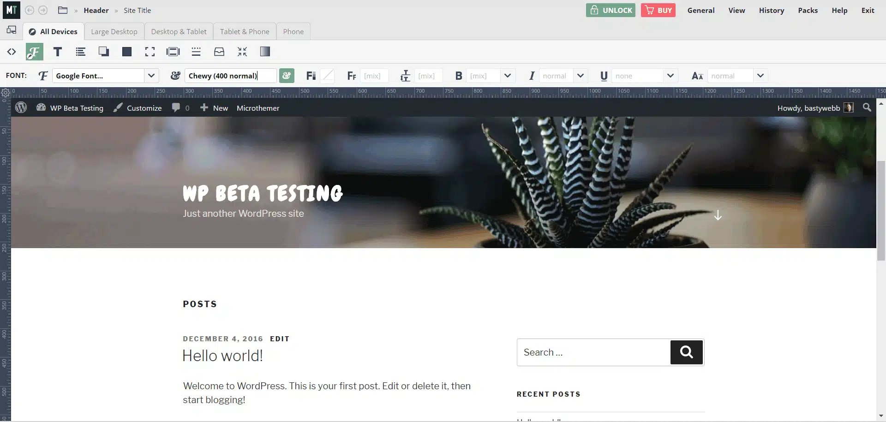Click the font size [mix] input

point(374,76)
